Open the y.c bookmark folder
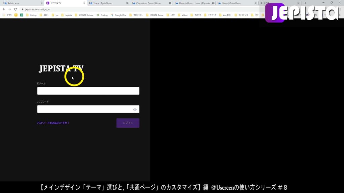Viewport: 344px width, 193px height. pos(55,15)
